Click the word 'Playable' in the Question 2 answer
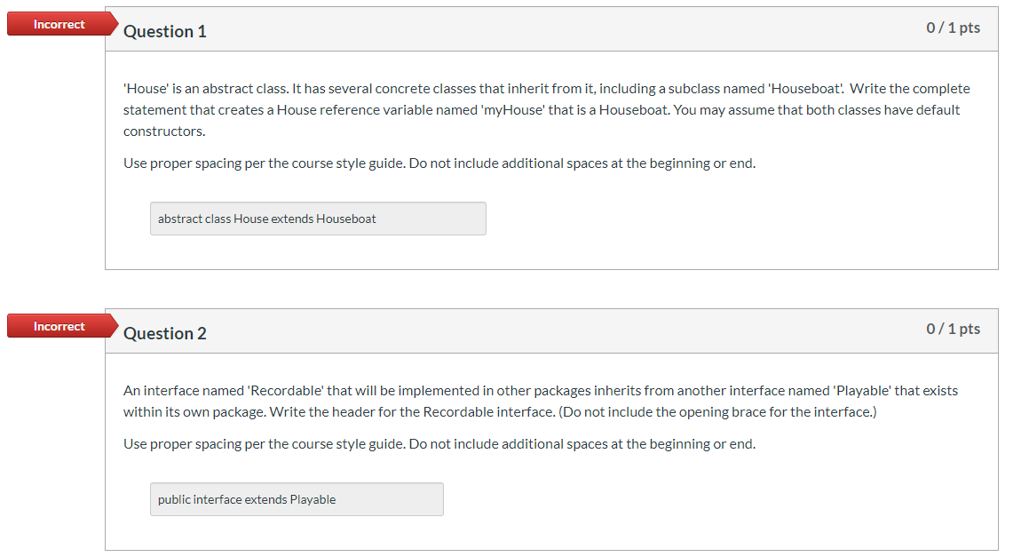Viewport: 1029px width, 557px height. coord(313,499)
